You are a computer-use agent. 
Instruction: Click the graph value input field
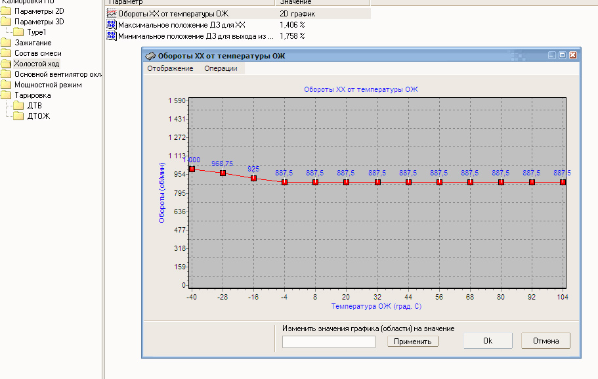(328, 342)
